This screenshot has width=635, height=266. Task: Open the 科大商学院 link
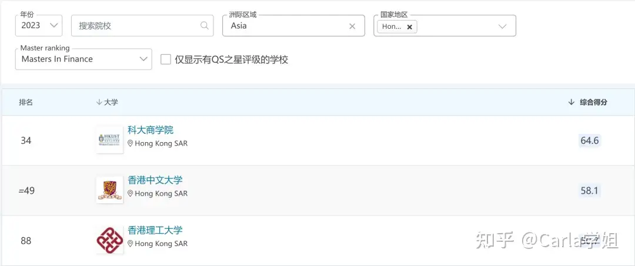(x=151, y=130)
